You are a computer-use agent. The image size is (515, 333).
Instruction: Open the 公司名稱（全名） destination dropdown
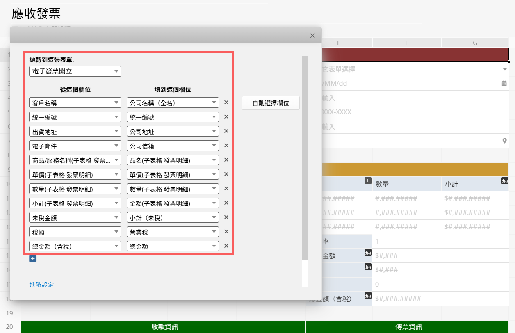[173, 103]
